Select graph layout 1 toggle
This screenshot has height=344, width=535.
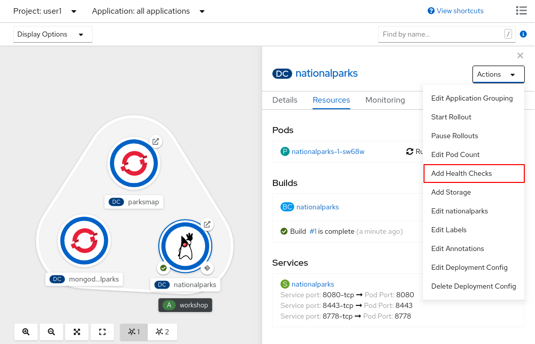click(x=134, y=332)
